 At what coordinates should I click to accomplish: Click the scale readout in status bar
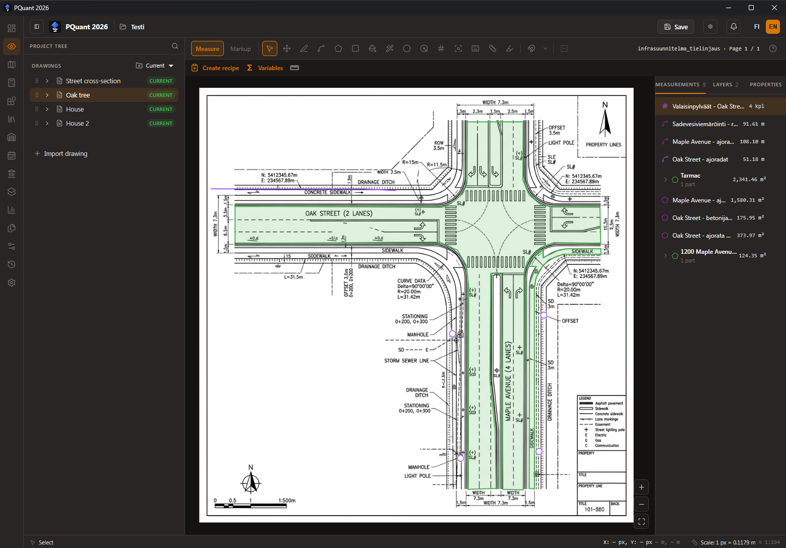(x=736, y=542)
